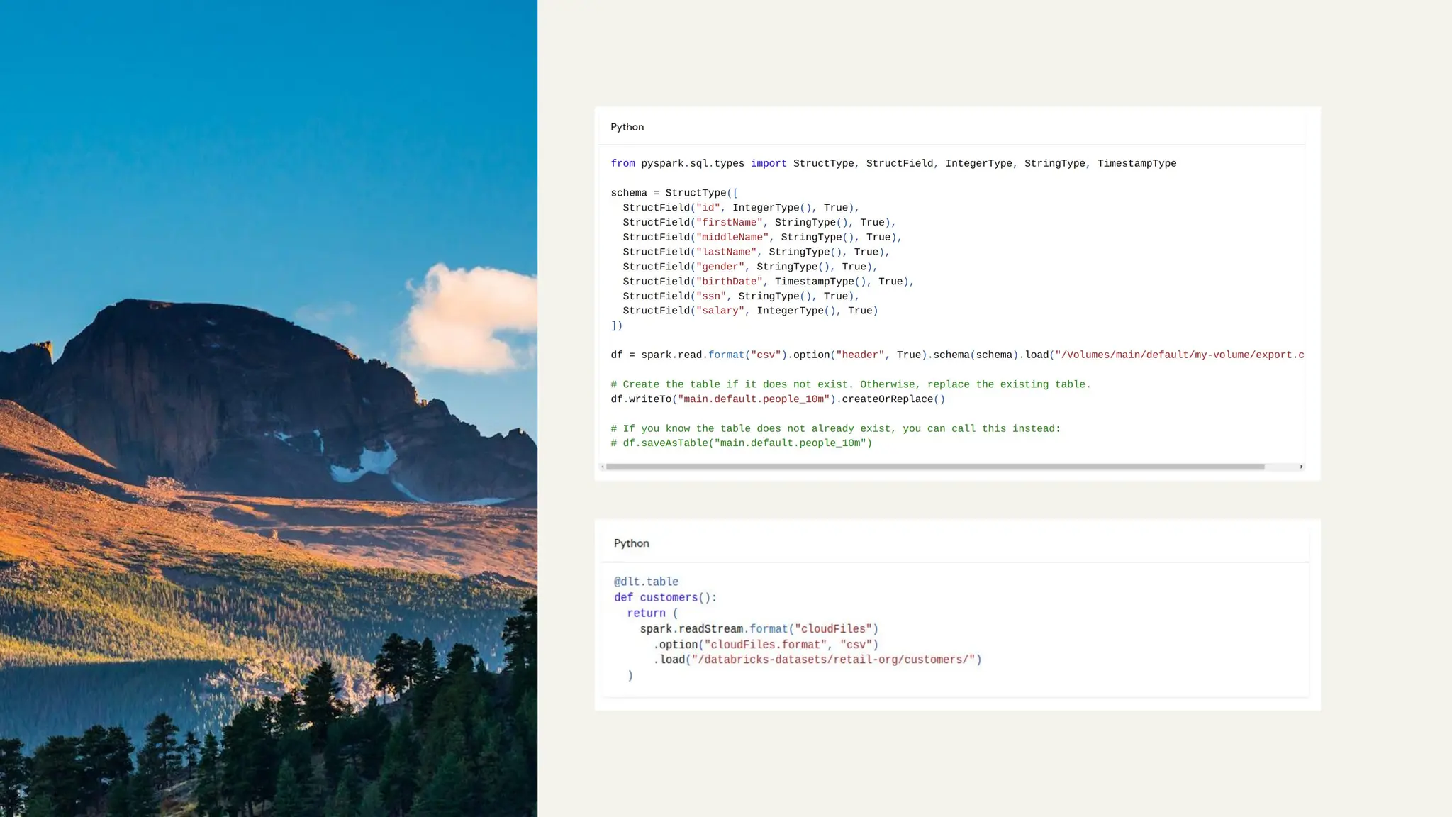Click the createOrReplace() call in the code
Image resolution: width=1452 pixels, height=817 pixels.
tap(893, 399)
